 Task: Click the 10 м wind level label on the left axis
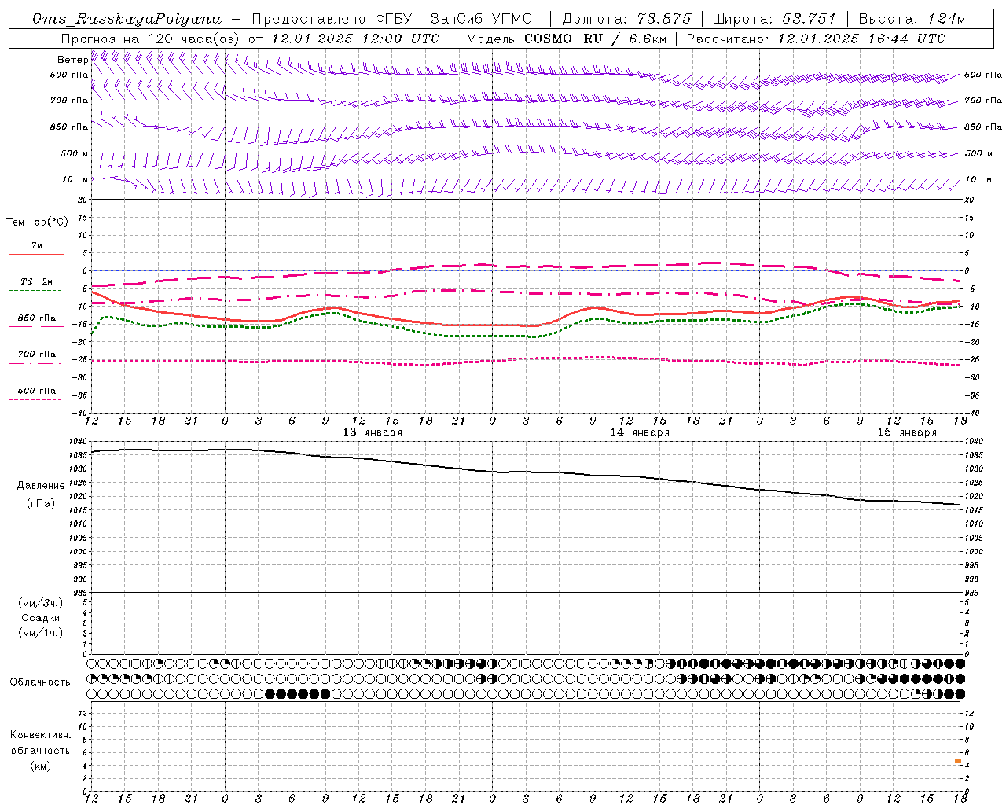75,179
